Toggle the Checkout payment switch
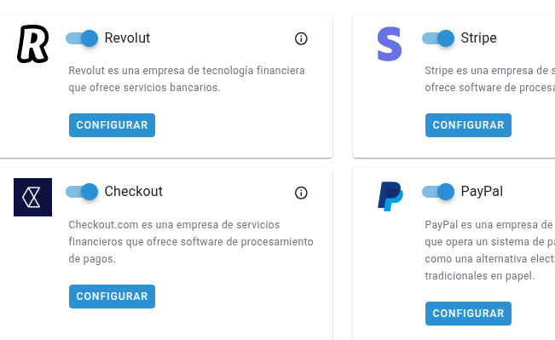This screenshot has height=340, width=555. click(82, 192)
